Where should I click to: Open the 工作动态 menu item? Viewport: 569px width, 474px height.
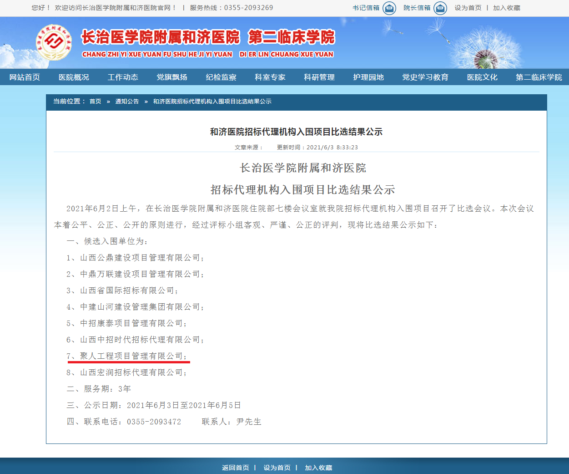coord(123,77)
